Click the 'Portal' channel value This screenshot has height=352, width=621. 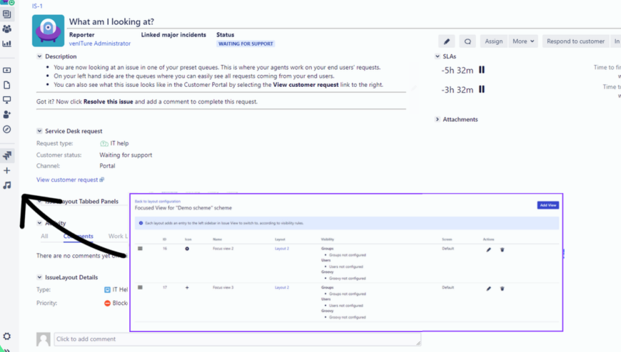click(107, 166)
